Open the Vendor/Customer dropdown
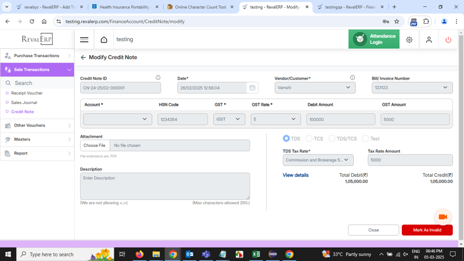The height and width of the screenshot is (261, 464). tap(315, 88)
